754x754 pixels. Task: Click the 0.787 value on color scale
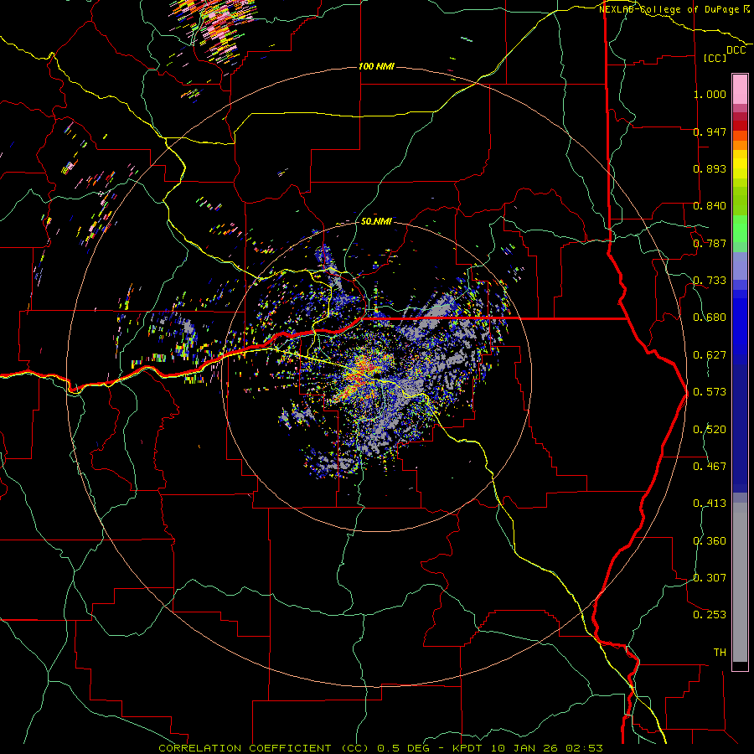point(710,243)
